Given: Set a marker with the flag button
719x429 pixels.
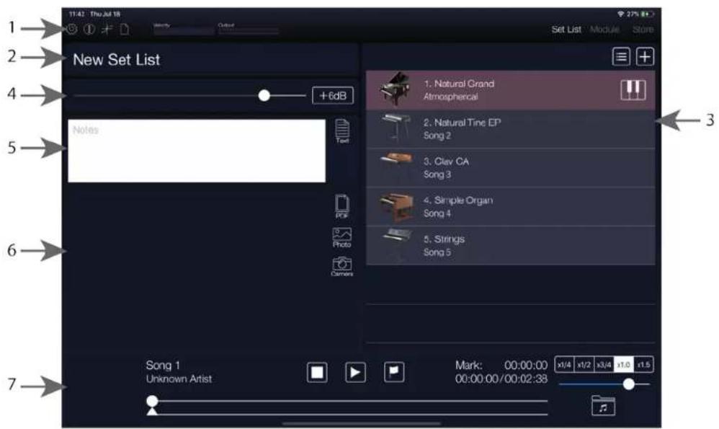Looking at the screenshot, I should pos(395,372).
